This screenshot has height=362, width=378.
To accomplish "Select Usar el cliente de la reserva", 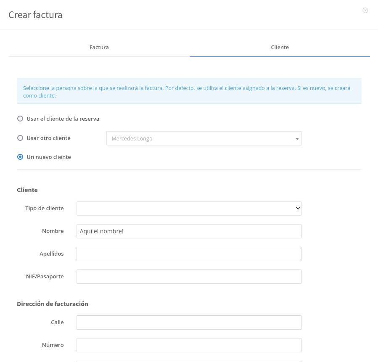I will (20, 119).
